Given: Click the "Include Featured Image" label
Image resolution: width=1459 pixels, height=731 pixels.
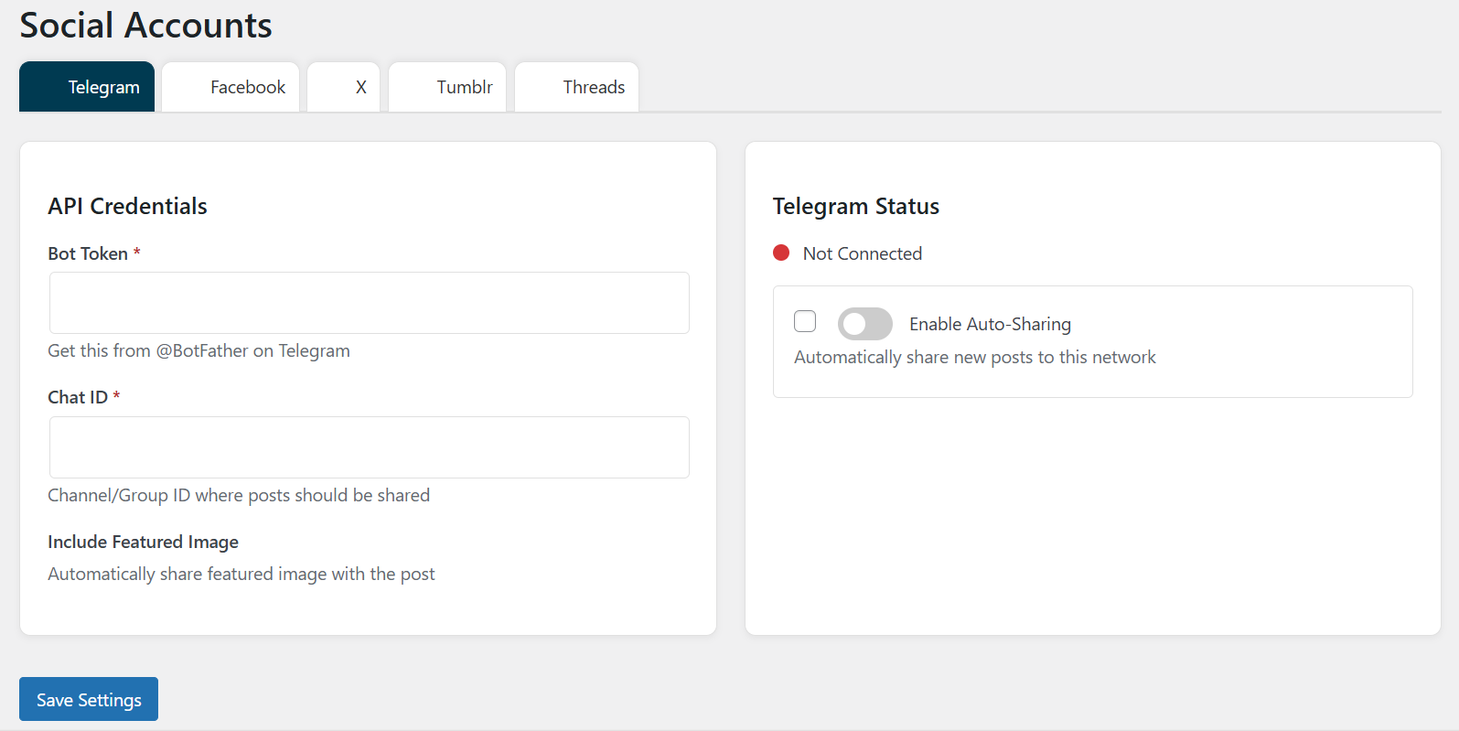Looking at the screenshot, I should [143, 542].
